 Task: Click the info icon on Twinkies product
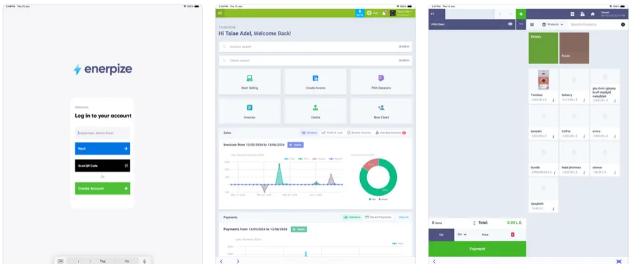coord(553,100)
